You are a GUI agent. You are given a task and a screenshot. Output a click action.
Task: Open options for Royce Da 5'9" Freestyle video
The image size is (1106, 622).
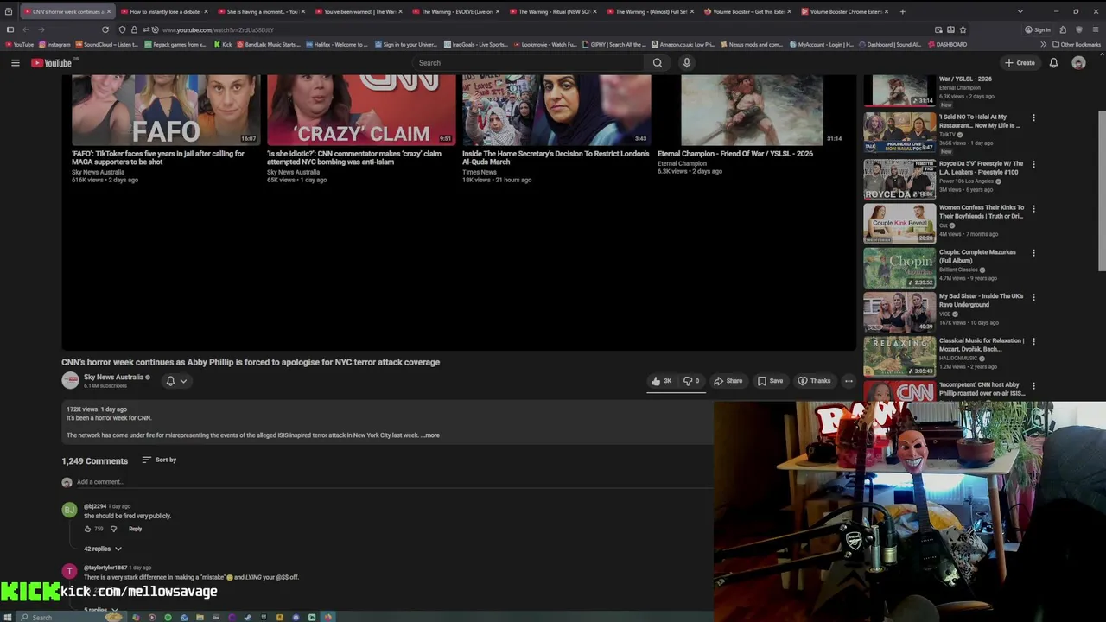(1033, 164)
